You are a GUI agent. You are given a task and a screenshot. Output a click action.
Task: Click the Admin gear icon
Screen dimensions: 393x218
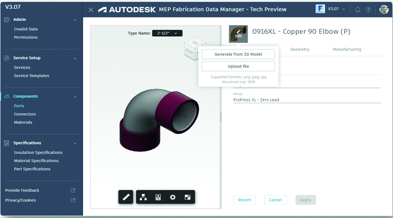pyautogui.click(x=7, y=19)
